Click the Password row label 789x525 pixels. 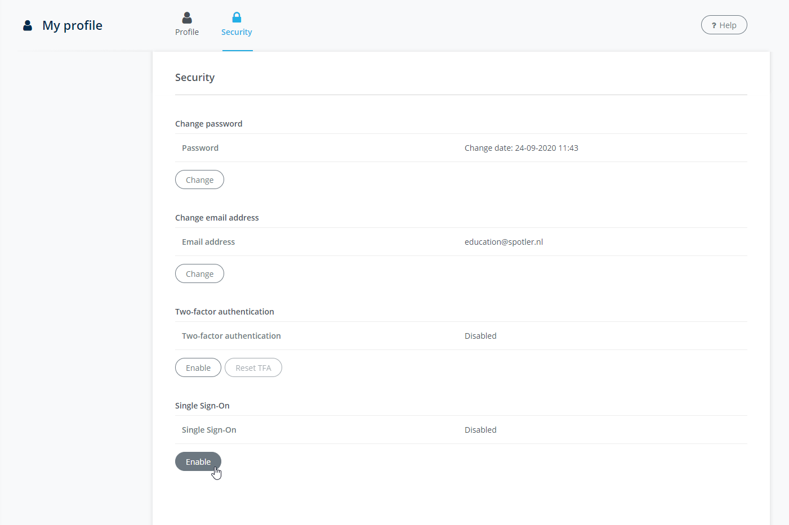[200, 148]
